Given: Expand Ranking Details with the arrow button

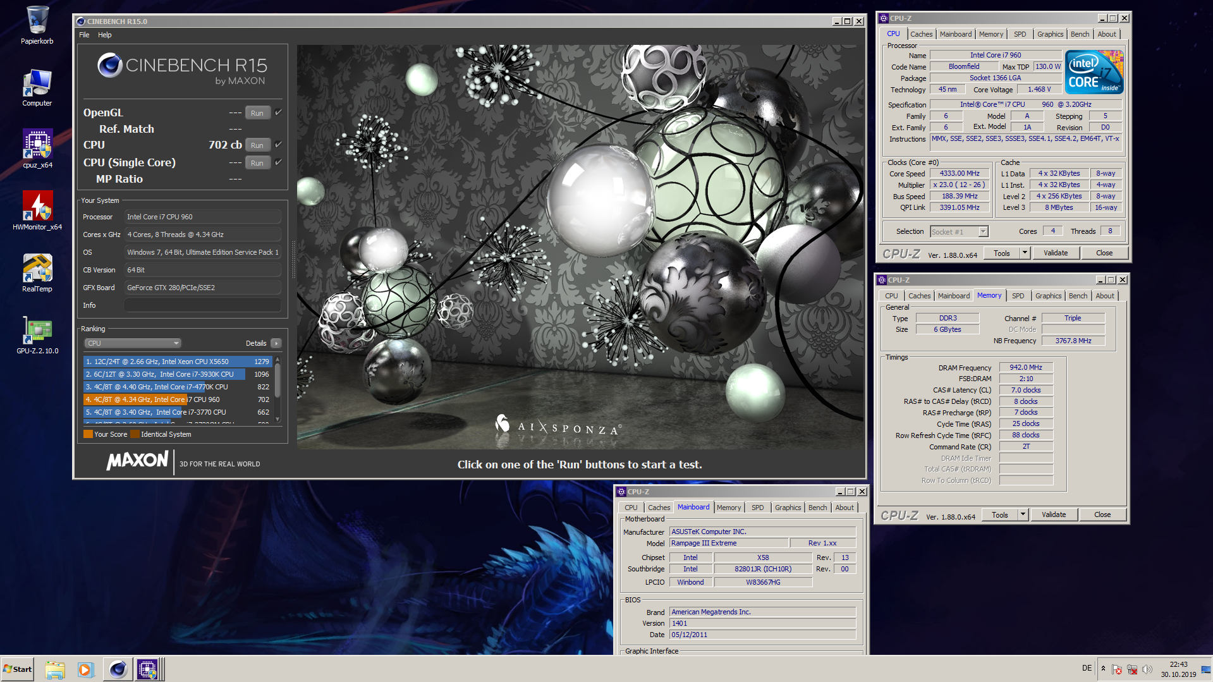Looking at the screenshot, I should tap(276, 343).
